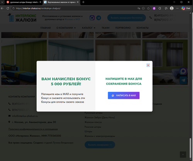Image resolution: width=193 pixels, height=161 pixels.
Task: Open the browser profile avatar
Action: [172, 8]
